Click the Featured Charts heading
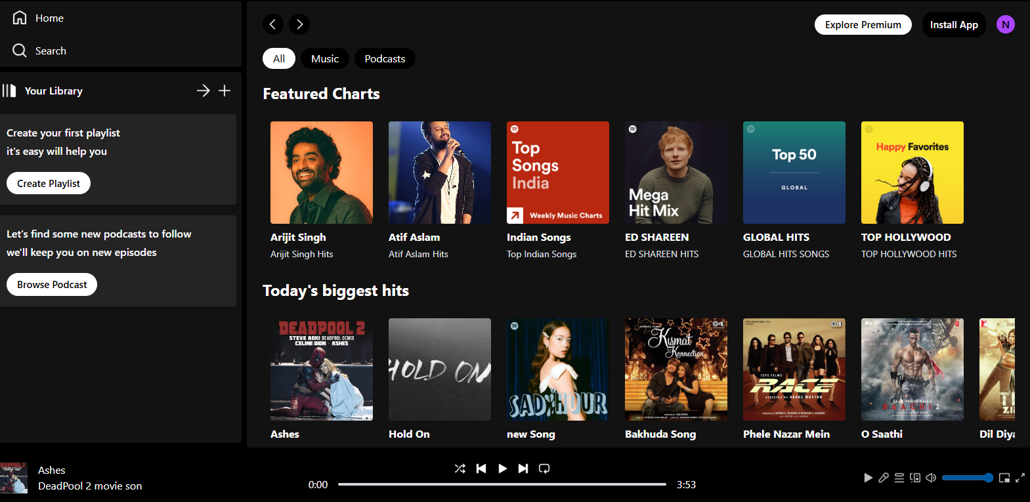1030x502 pixels. tap(321, 94)
